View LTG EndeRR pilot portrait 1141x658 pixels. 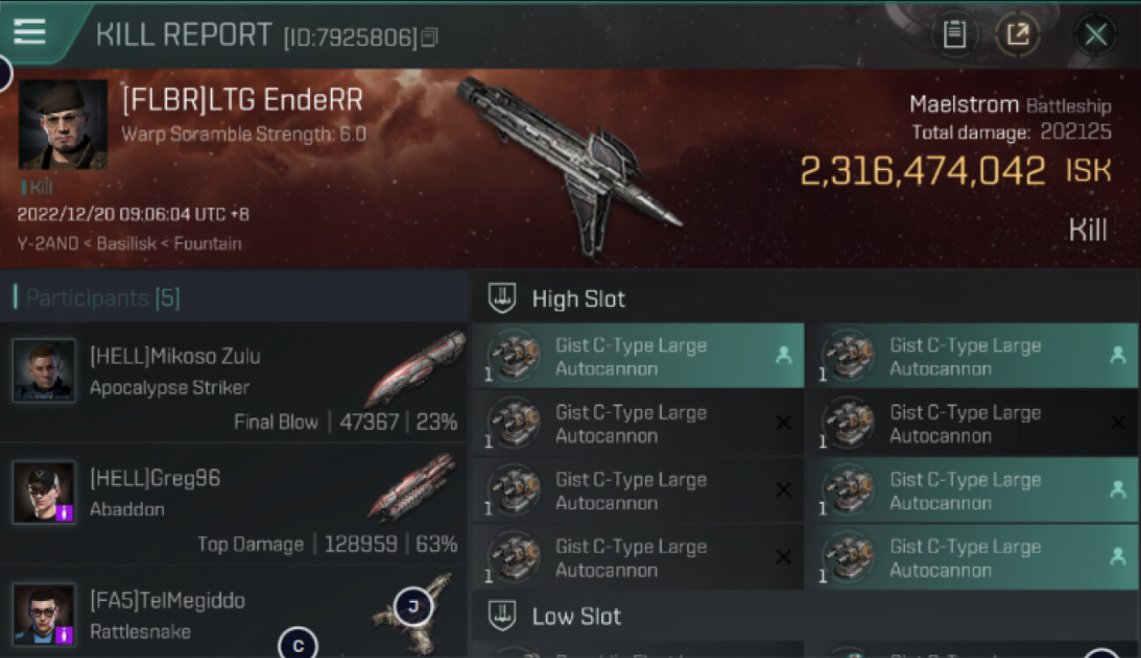tap(62, 124)
